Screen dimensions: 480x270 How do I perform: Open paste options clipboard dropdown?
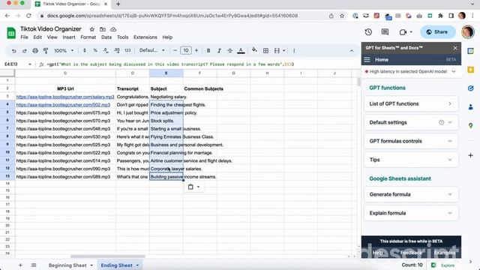193,187
